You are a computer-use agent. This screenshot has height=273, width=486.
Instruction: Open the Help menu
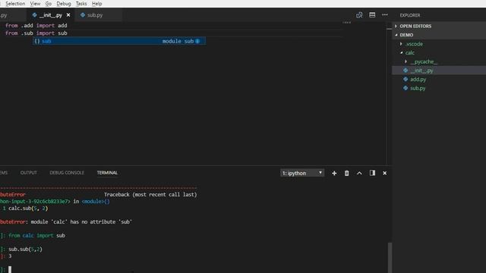96,4
